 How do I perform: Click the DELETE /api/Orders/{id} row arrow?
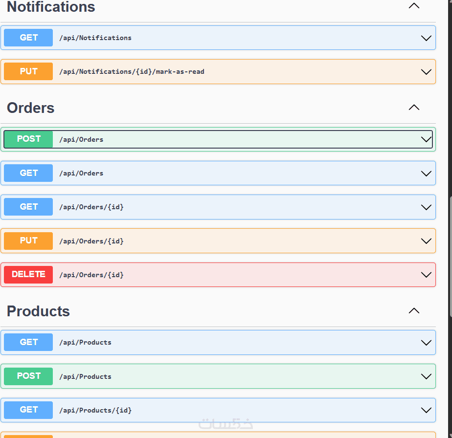(x=426, y=275)
